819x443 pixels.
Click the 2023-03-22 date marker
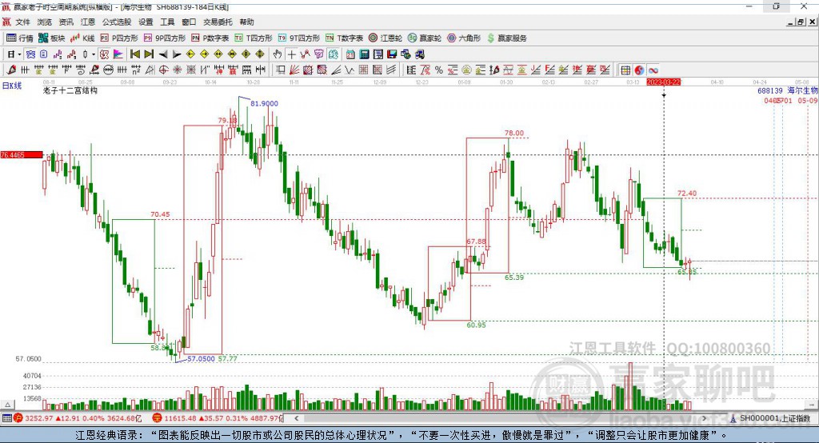pos(663,82)
